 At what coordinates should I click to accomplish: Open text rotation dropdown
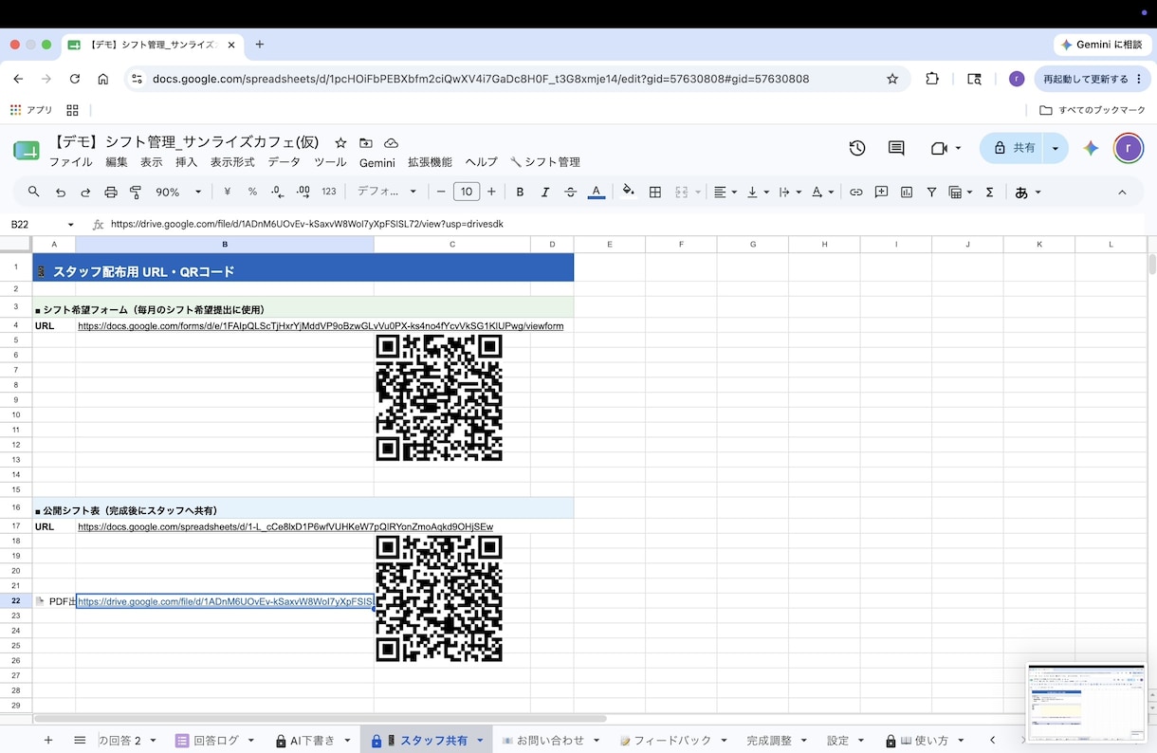pos(822,192)
